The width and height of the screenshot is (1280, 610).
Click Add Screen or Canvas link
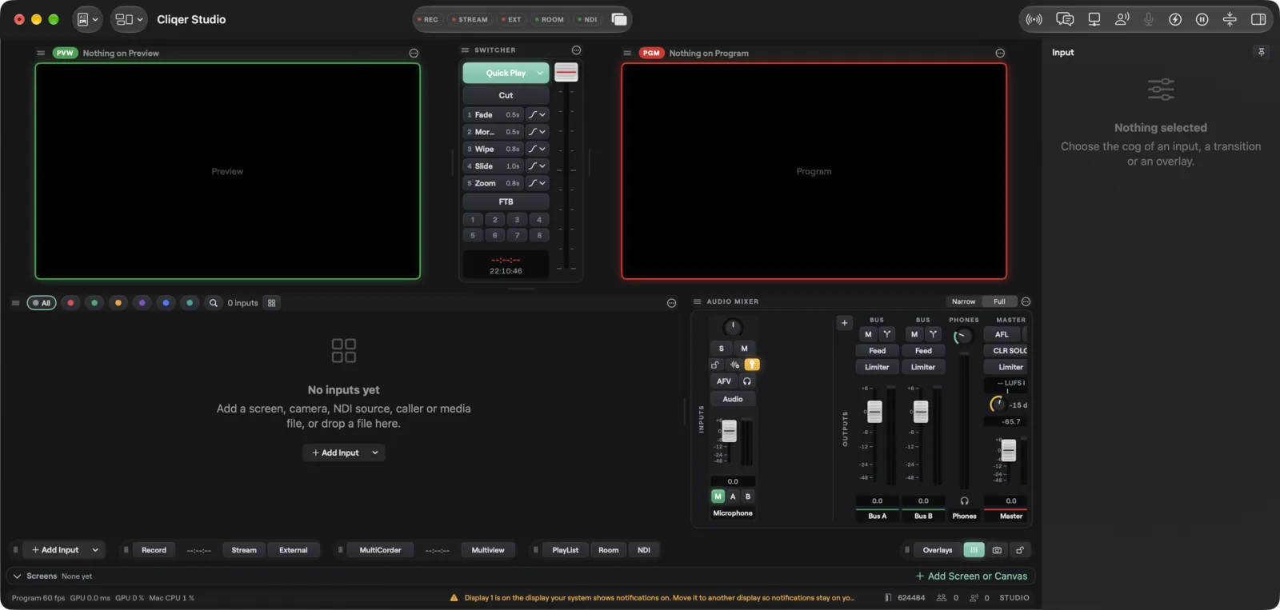tap(971, 576)
